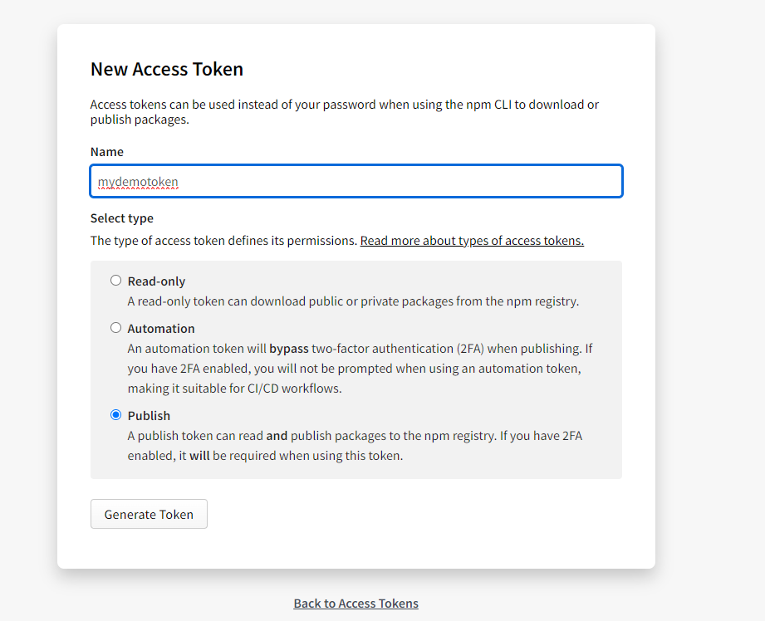The height and width of the screenshot is (621, 765).
Task: Select the Publish radio button
Action: point(116,415)
